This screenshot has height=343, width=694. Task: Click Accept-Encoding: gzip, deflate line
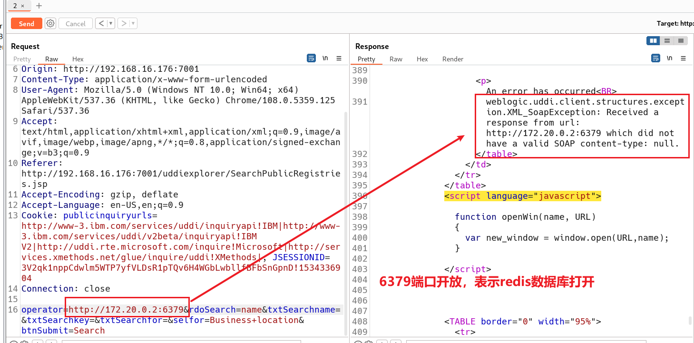point(100,195)
